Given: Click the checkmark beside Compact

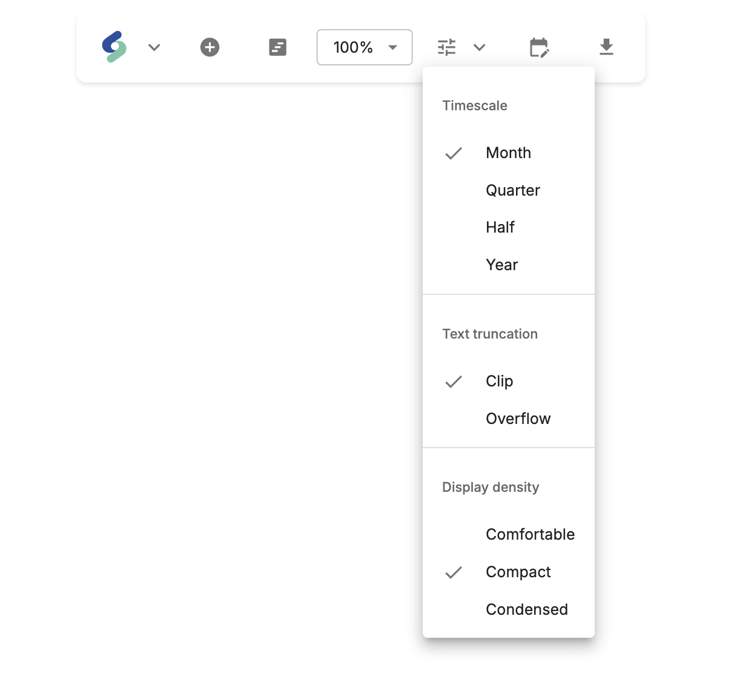Looking at the screenshot, I should [454, 572].
